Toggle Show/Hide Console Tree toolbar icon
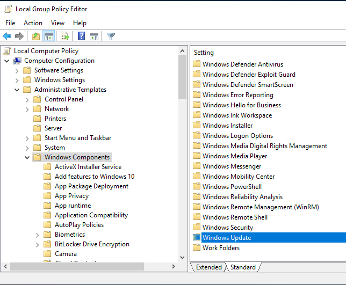 pyautogui.click(x=49, y=36)
